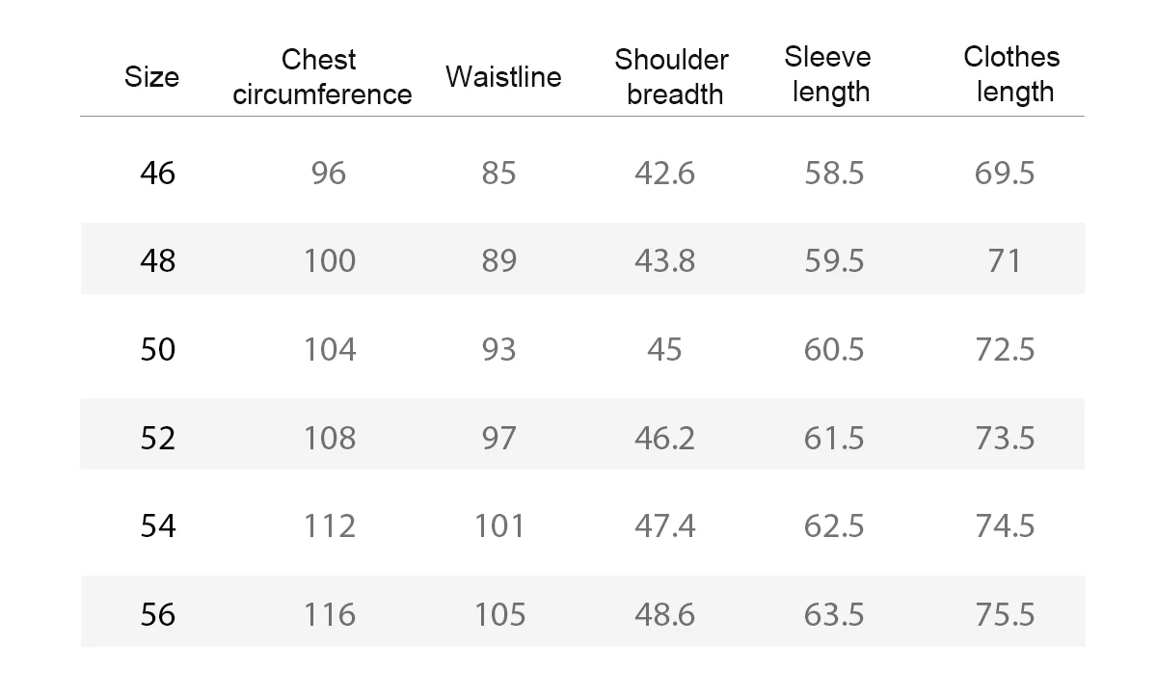Click the Size column header
Screen dimensions: 1157x700
click(x=151, y=77)
